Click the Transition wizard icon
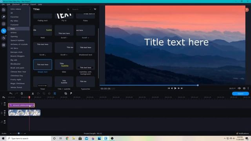 click(65, 94)
